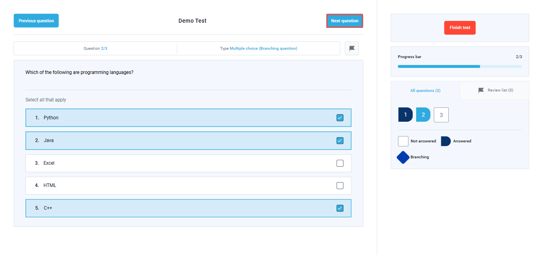Click the Branching diamond legend icon
The height and width of the screenshot is (255, 543).
coord(403,157)
